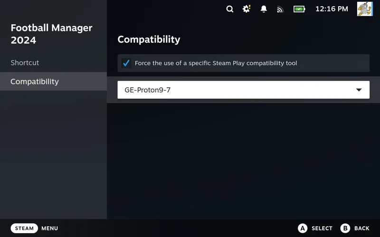This screenshot has width=380, height=237.
Task: Click the dropdown arrow beside GE-Proton9-7
Action: pos(359,90)
